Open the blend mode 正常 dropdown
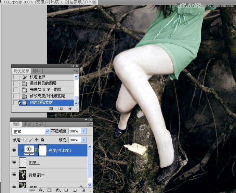This screenshot has width=236, height=193. click(30, 132)
